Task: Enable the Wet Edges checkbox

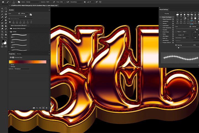Action: pyautogui.click(x=161, y=36)
